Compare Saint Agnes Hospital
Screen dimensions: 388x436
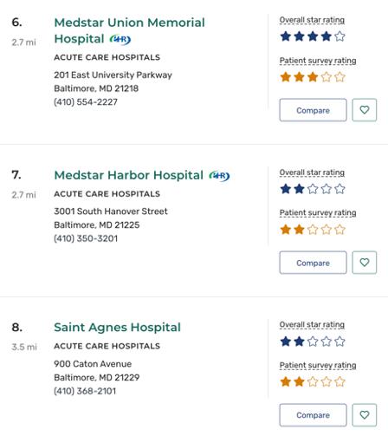tap(313, 415)
